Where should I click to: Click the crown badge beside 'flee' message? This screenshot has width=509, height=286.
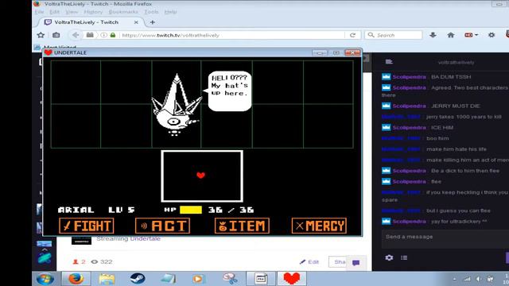click(x=386, y=181)
